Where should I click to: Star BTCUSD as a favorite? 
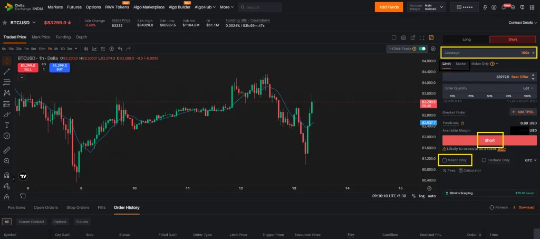[x=5, y=23]
